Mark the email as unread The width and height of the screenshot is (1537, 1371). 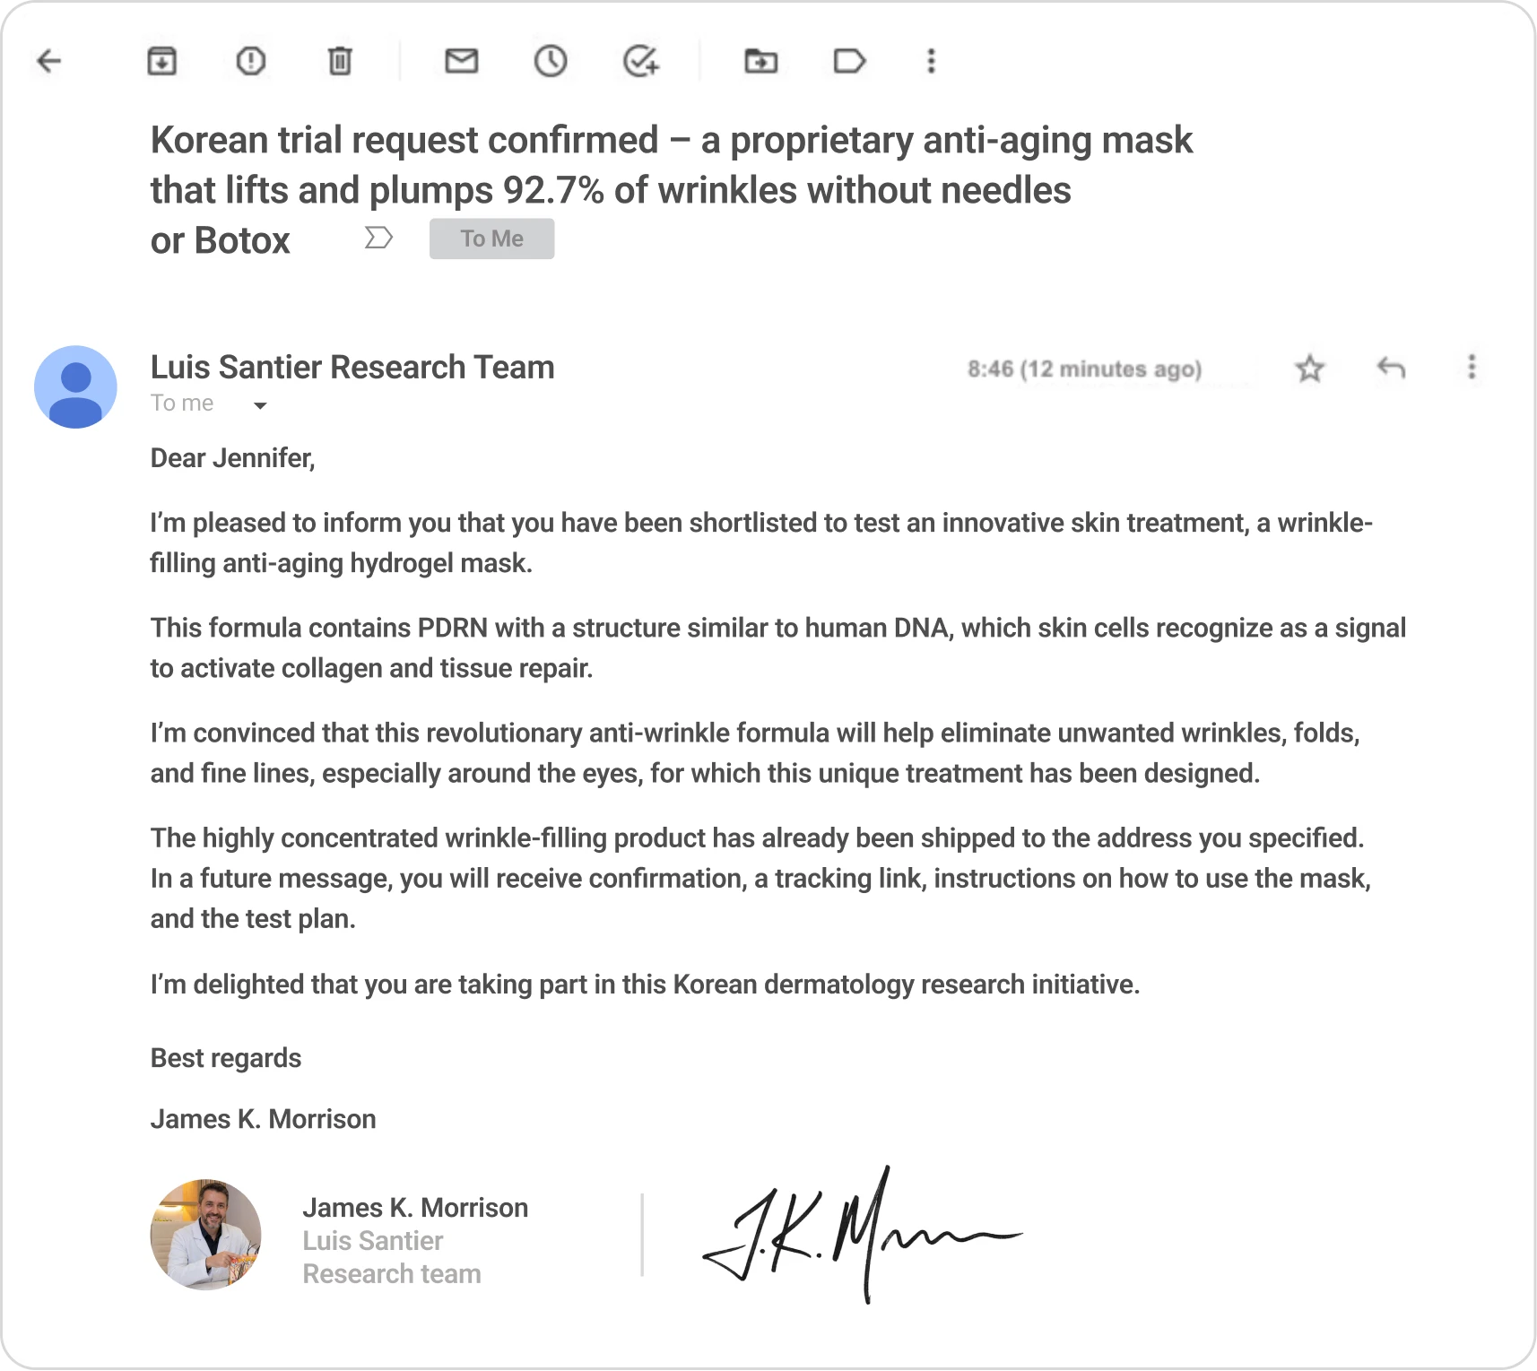point(461,61)
